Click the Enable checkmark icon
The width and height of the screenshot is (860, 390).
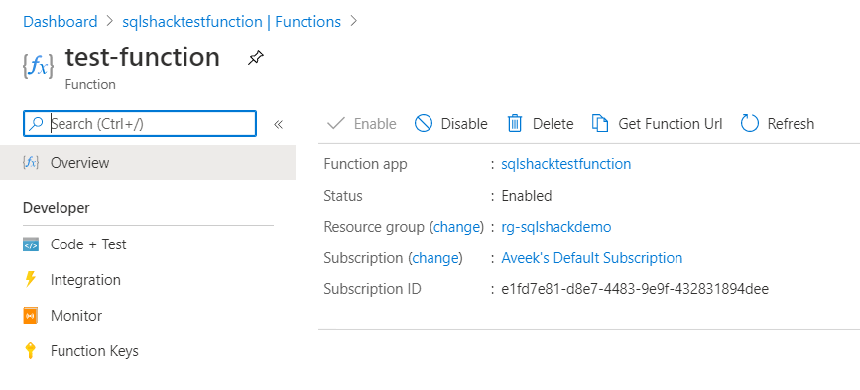pyautogui.click(x=335, y=123)
